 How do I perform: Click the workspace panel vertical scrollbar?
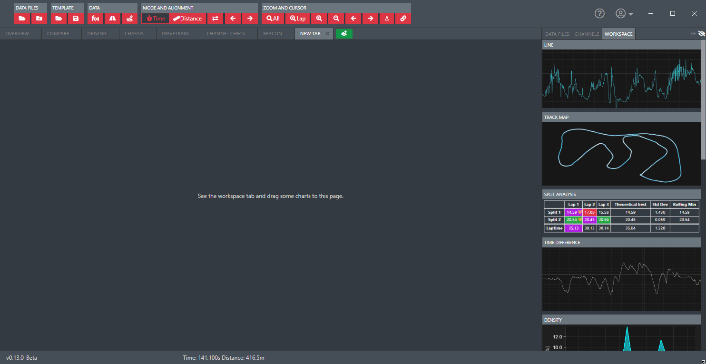[x=704, y=99]
